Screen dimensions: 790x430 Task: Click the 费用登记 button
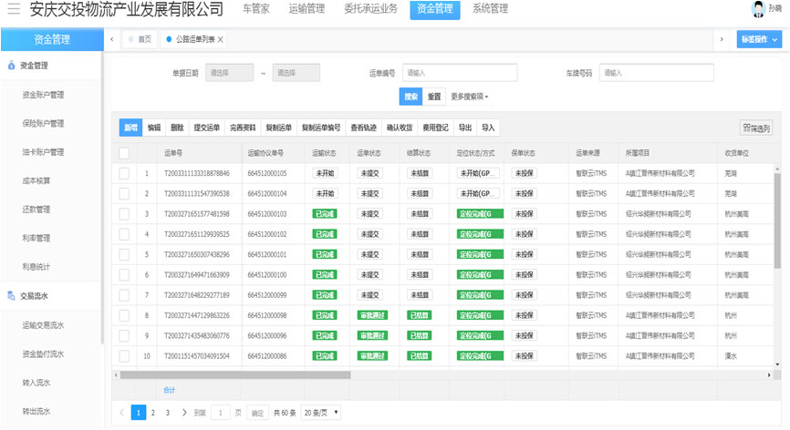(x=435, y=128)
